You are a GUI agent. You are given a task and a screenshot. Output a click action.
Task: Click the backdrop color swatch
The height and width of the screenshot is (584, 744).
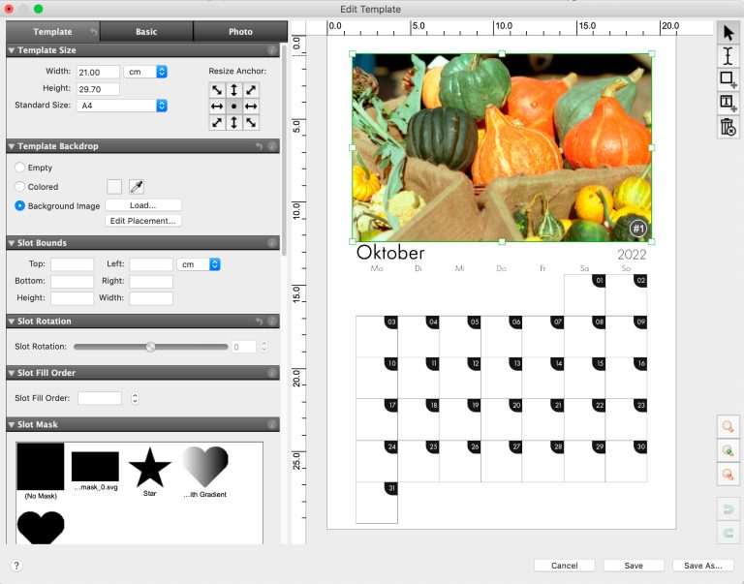tap(114, 187)
